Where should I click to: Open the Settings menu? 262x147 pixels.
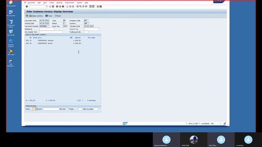coord(59,3)
